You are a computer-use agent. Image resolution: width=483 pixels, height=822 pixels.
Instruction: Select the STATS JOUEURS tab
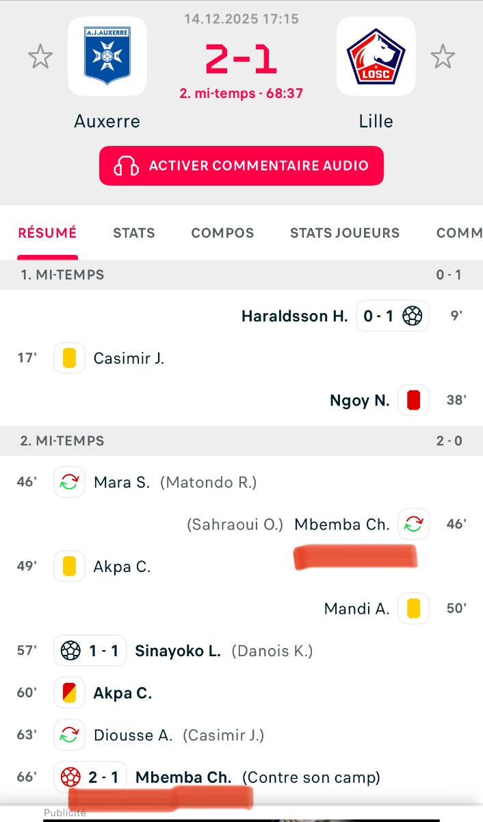(x=345, y=233)
